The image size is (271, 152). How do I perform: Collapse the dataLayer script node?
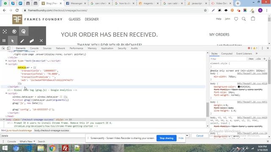point(6,64)
